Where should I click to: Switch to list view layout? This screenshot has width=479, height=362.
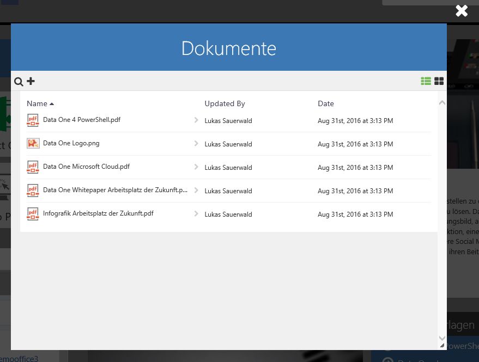(426, 81)
